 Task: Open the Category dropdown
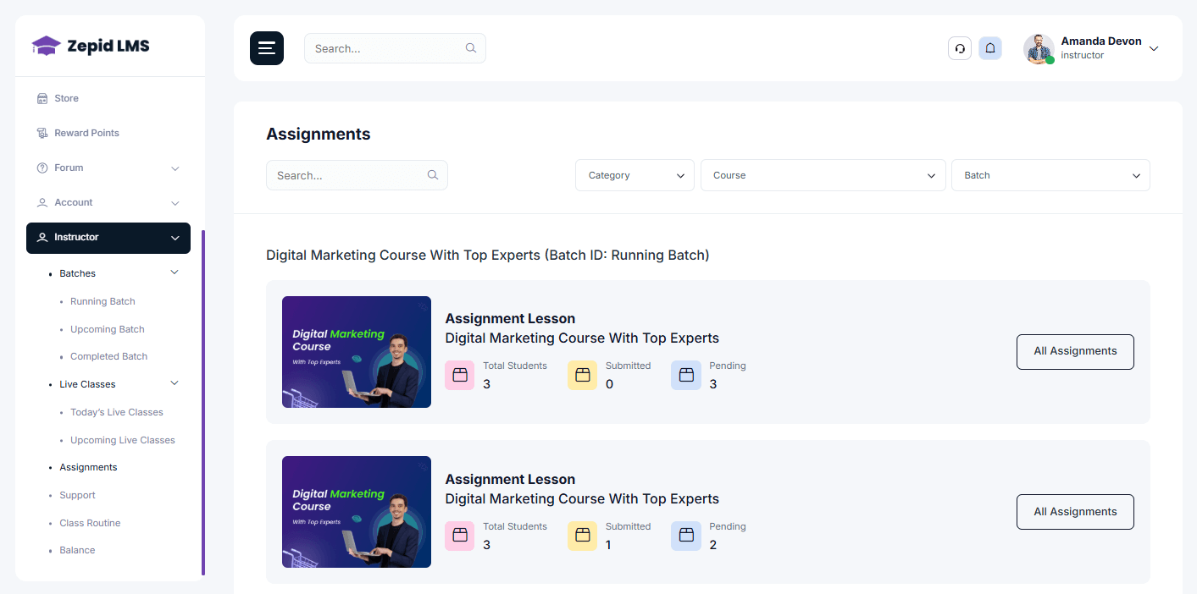(635, 175)
